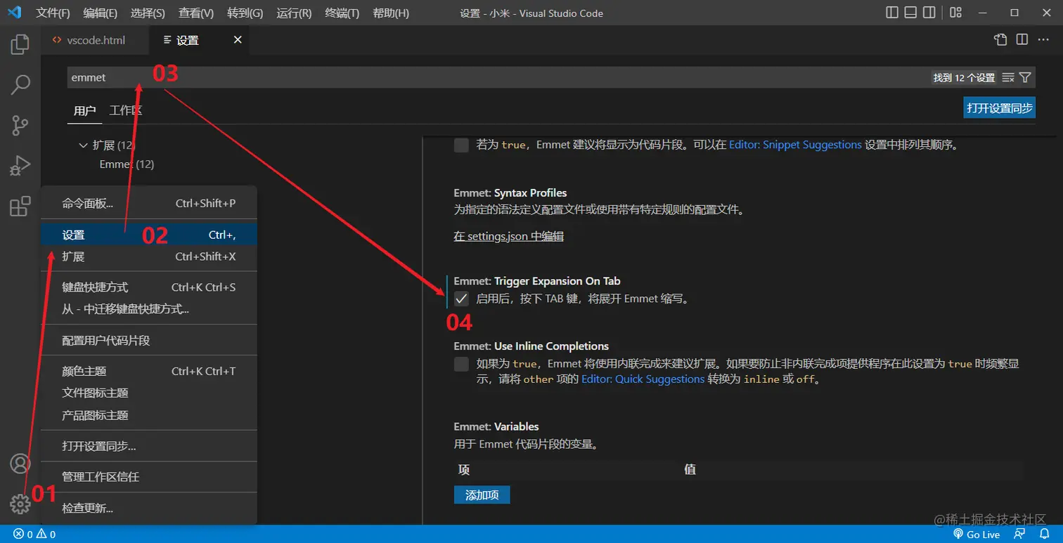Choose 键盘快捷方式 menu entry
The width and height of the screenshot is (1063, 543).
pos(149,287)
